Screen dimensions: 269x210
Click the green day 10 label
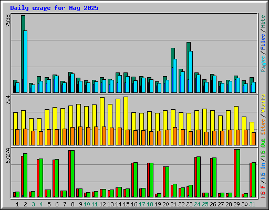click(87, 204)
